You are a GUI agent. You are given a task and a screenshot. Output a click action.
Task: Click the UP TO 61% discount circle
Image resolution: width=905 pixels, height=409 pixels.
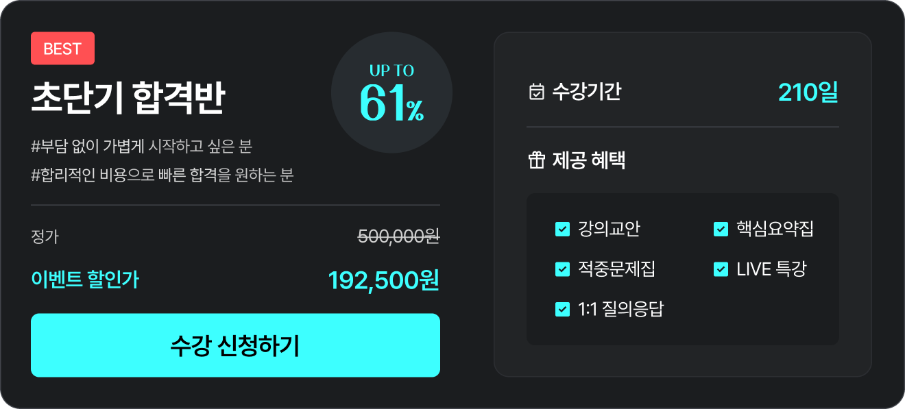tap(391, 92)
